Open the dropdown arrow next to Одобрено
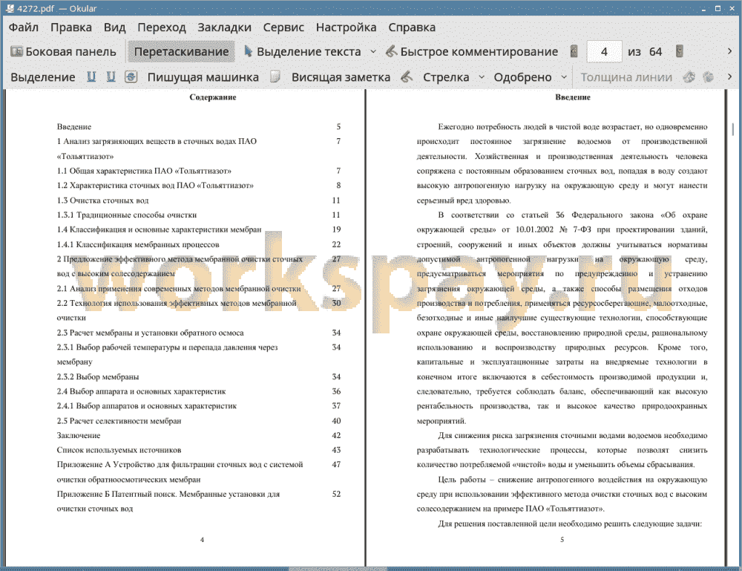Image resolution: width=742 pixels, height=571 pixels. click(564, 77)
